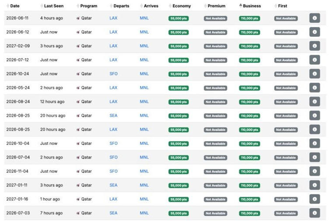Open info button for 2027-02-09 flight
This screenshot has height=221, width=336.
[315, 46]
